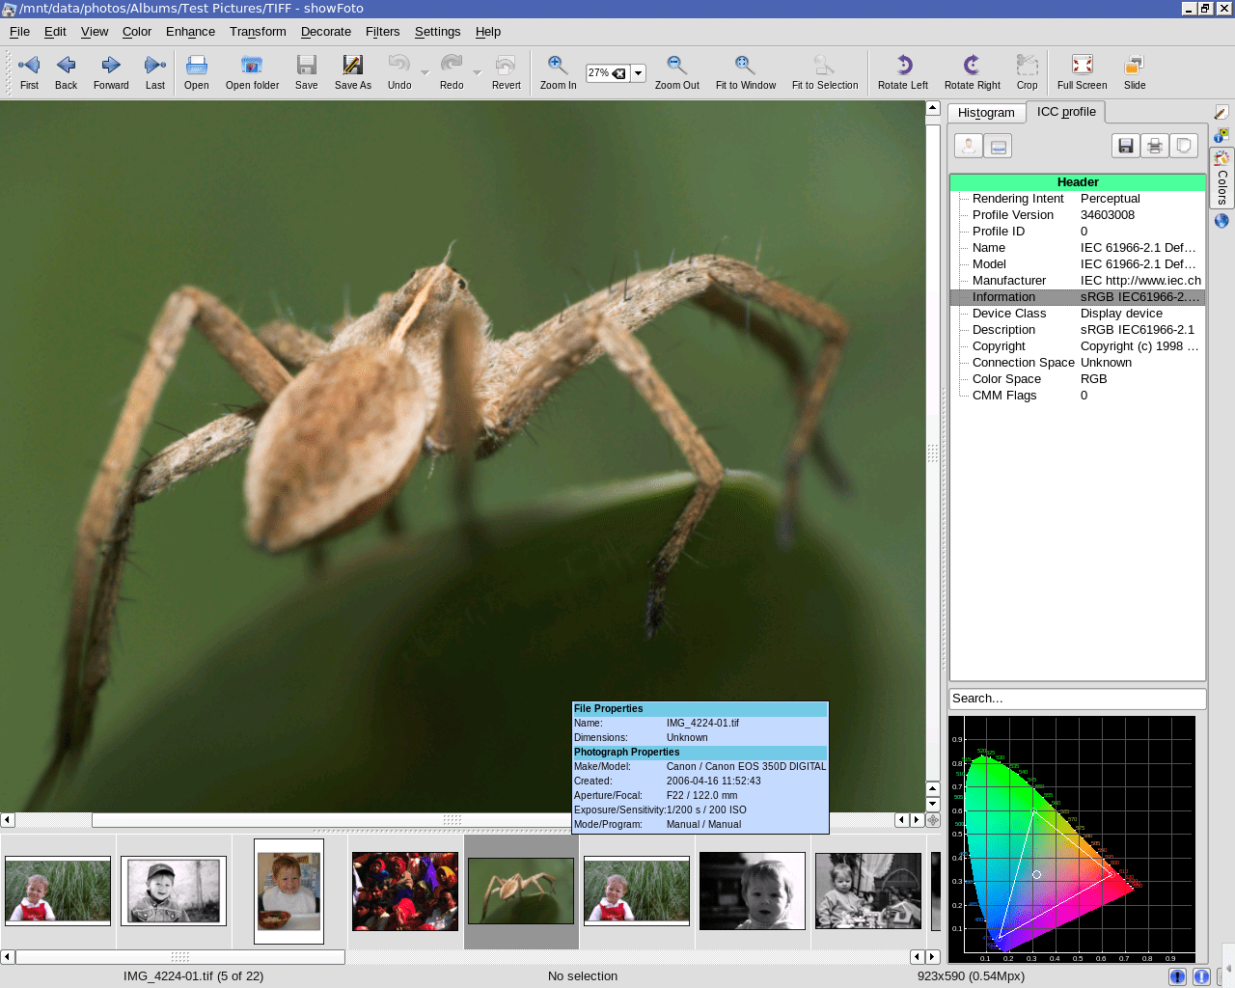Toggle the first exposure indicator in status bar

click(1177, 976)
